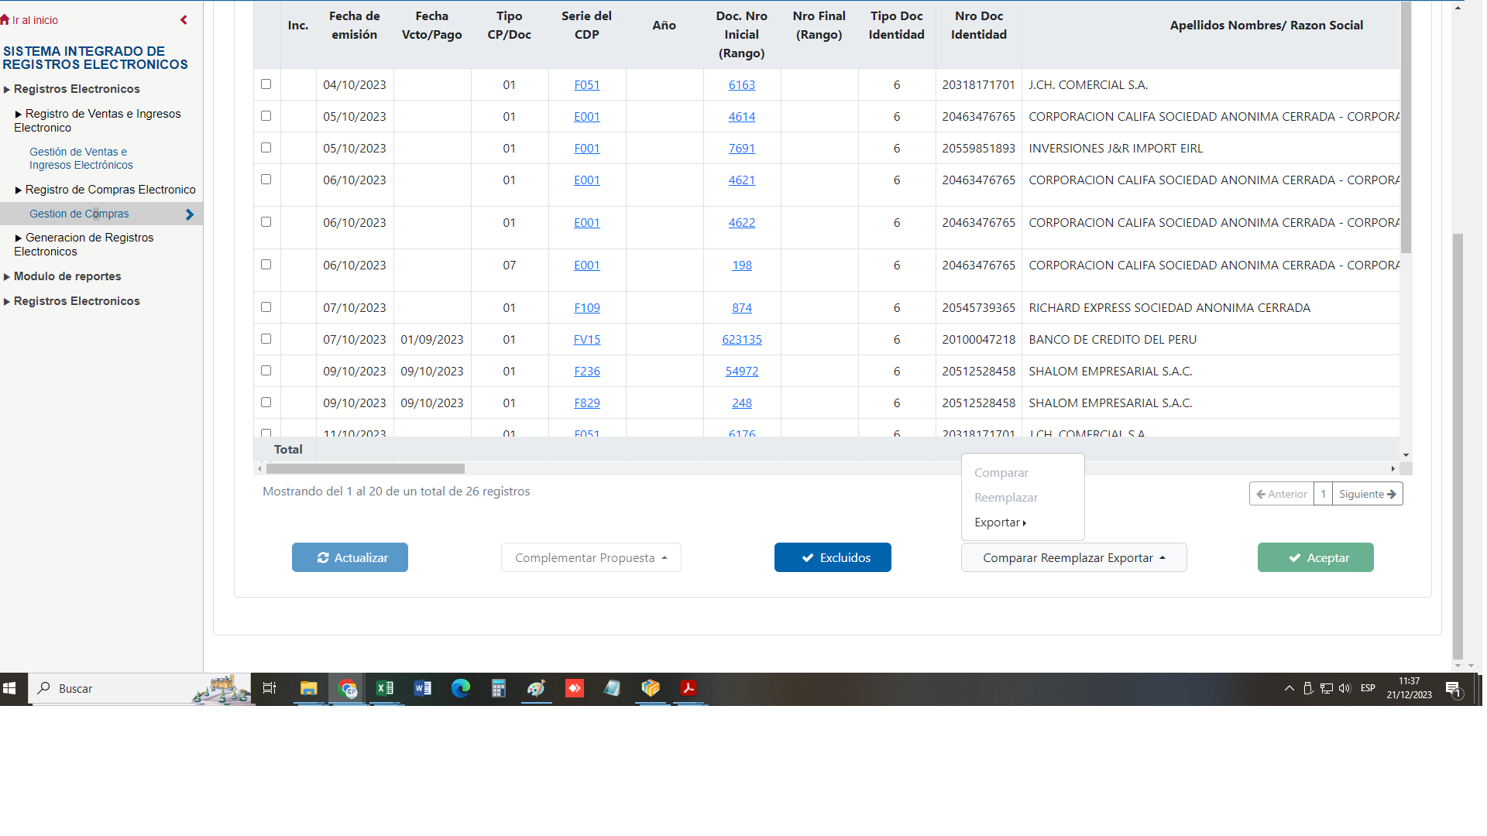
Task: Click the right arrow on Gestion de Compras
Action: tap(190, 214)
